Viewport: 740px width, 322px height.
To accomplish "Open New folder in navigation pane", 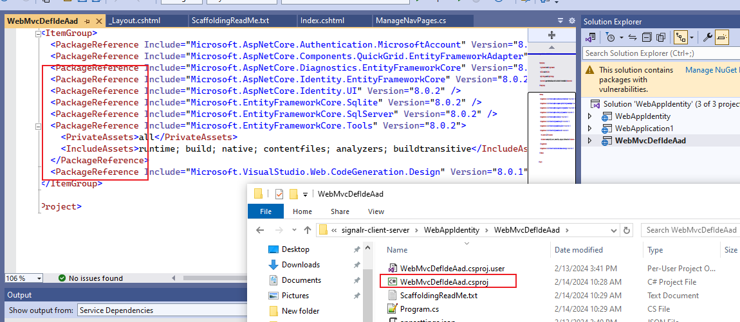I will tap(300, 311).
